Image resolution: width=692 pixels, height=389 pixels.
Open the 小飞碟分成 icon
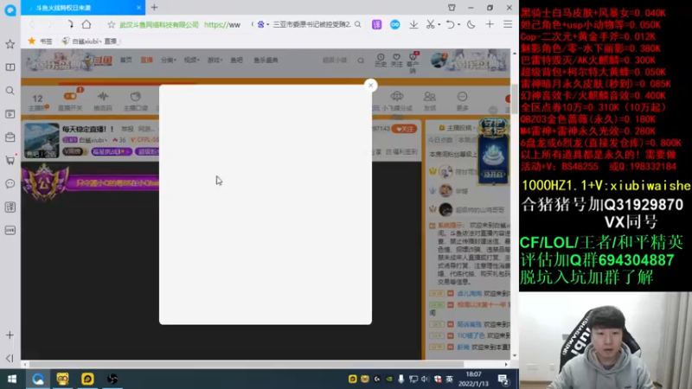click(397, 101)
